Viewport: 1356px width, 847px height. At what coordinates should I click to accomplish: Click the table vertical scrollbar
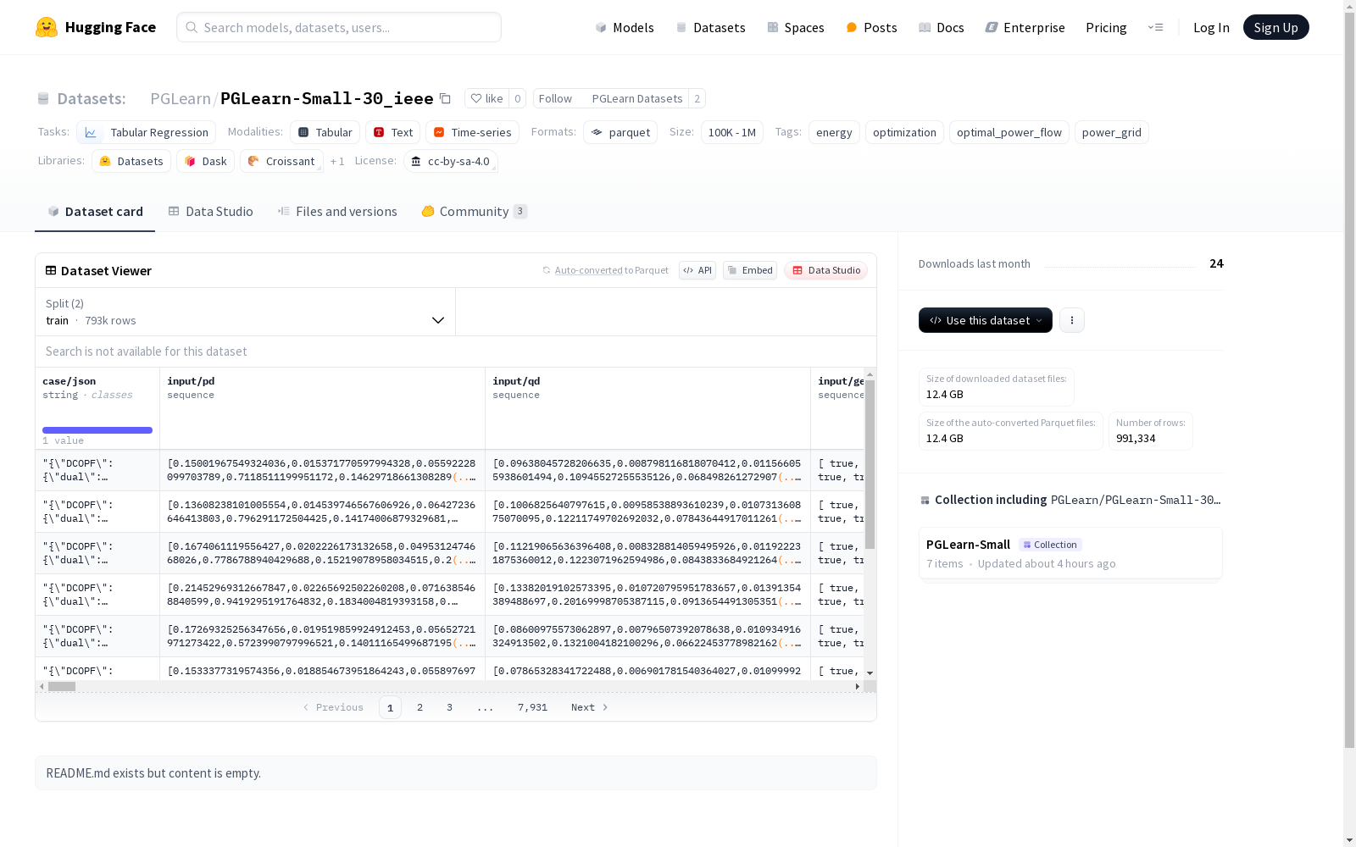870,464
